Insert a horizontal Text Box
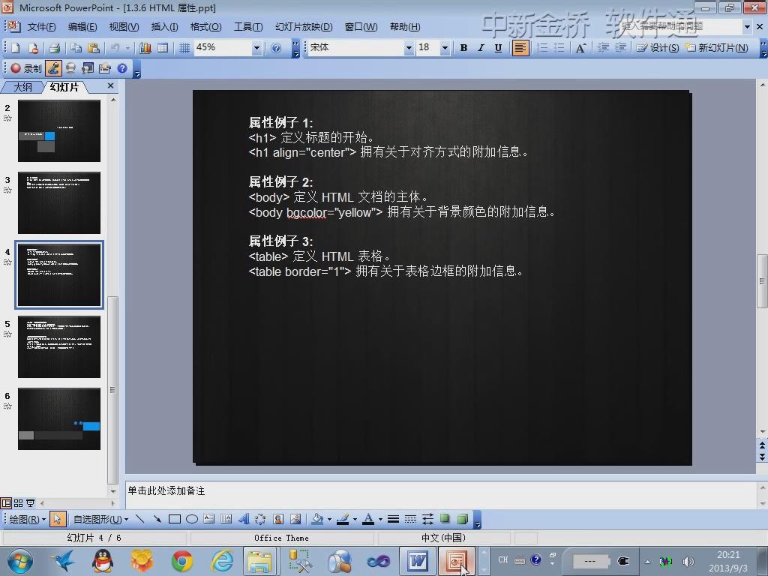This screenshot has width=768, height=576. 209,519
